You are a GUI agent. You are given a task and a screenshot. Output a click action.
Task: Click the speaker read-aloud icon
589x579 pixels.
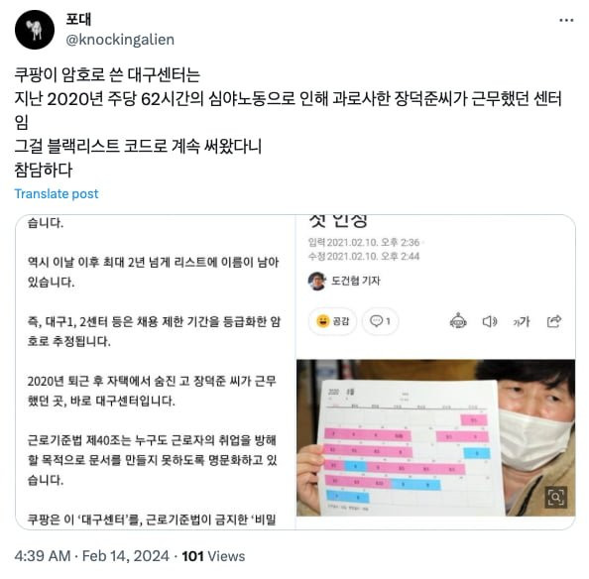click(x=490, y=321)
